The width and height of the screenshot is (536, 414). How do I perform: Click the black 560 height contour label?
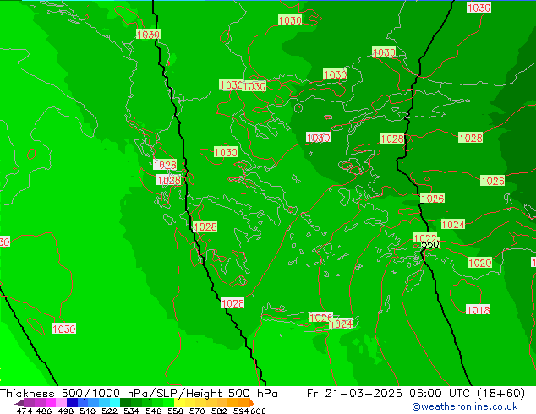click(x=430, y=244)
